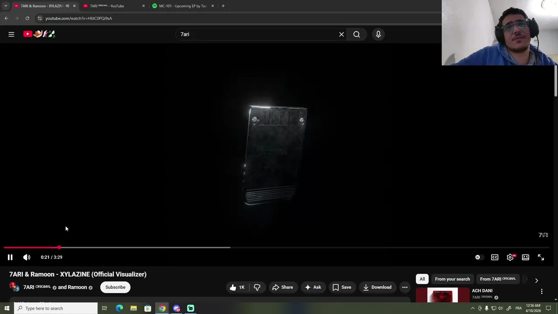Click the taskbar search box
The image size is (558, 314).
tap(56, 308)
